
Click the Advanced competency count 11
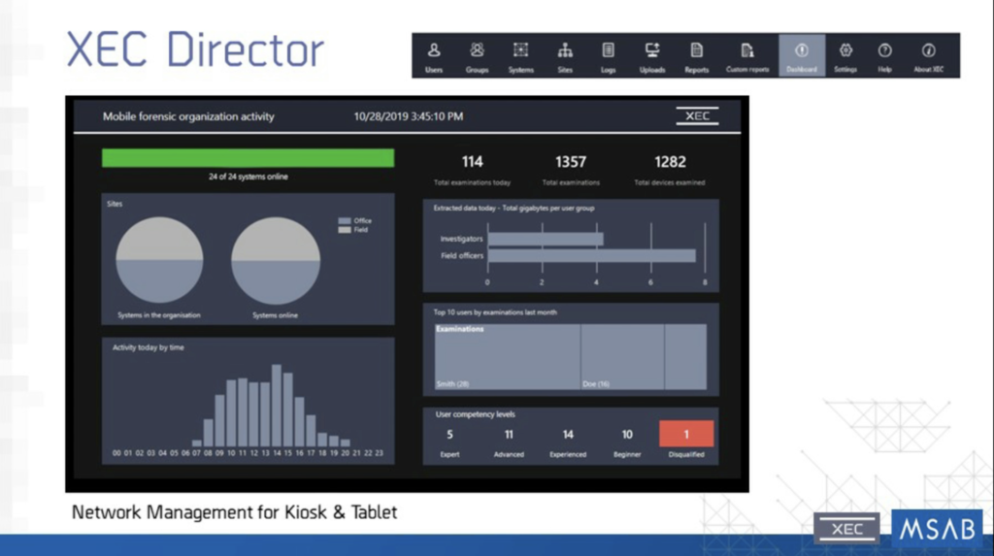tap(509, 435)
